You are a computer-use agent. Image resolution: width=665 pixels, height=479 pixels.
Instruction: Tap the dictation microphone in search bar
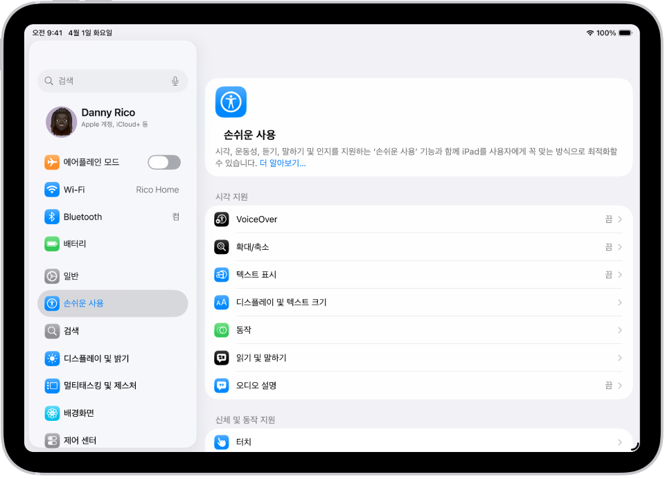tap(175, 80)
